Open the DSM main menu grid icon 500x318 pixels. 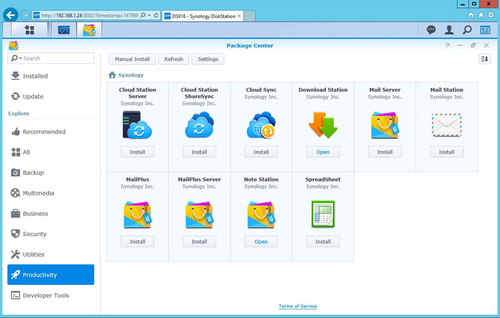tap(29, 30)
